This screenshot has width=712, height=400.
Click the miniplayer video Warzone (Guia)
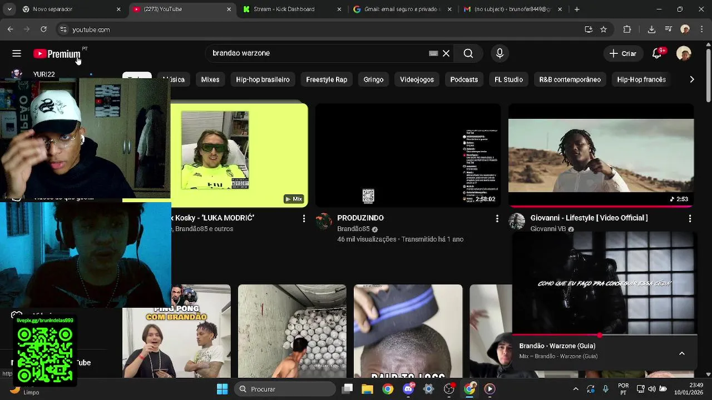click(604, 283)
